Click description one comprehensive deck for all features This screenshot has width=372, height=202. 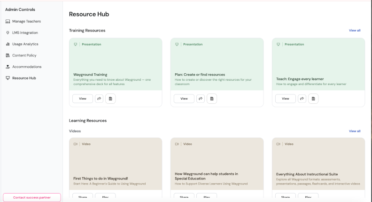[x=112, y=82]
